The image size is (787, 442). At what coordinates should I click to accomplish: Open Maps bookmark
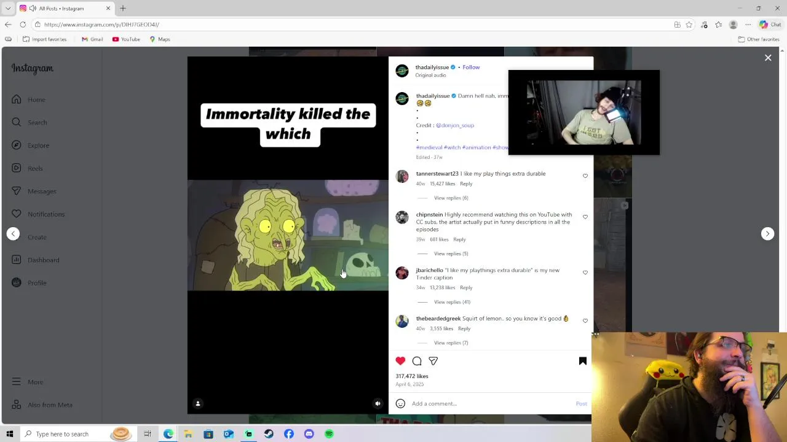click(159, 39)
